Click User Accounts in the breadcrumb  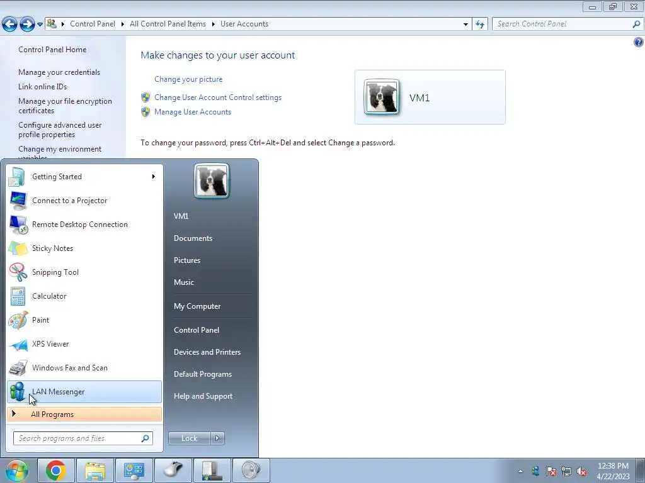(244, 25)
